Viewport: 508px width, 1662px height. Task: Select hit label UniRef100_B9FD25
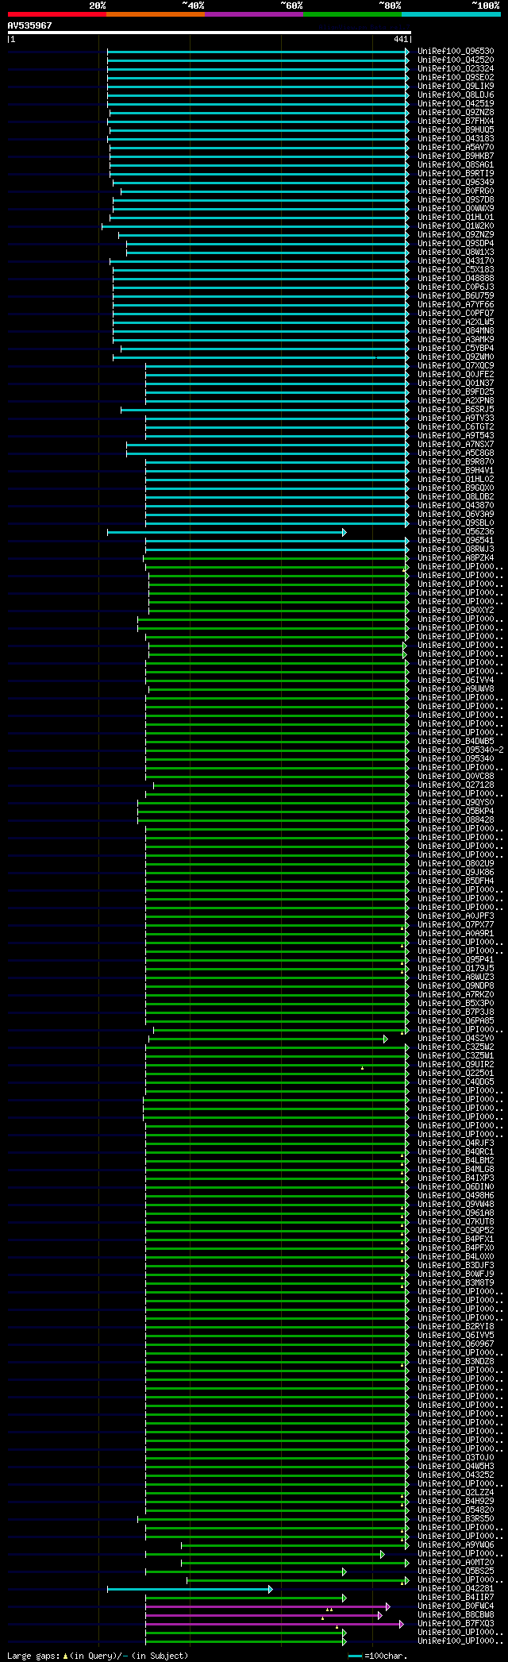[x=456, y=392]
